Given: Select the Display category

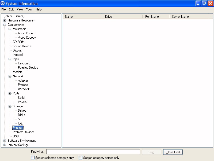Looking at the screenshot, I should 17,50.
